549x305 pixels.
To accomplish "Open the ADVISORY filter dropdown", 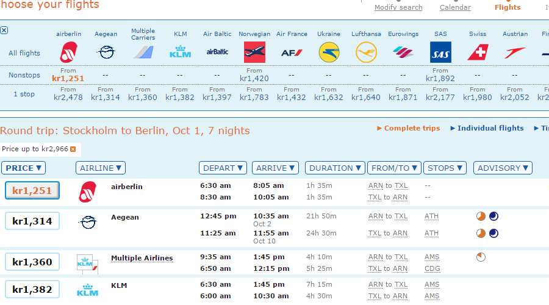I will (x=503, y=168).
